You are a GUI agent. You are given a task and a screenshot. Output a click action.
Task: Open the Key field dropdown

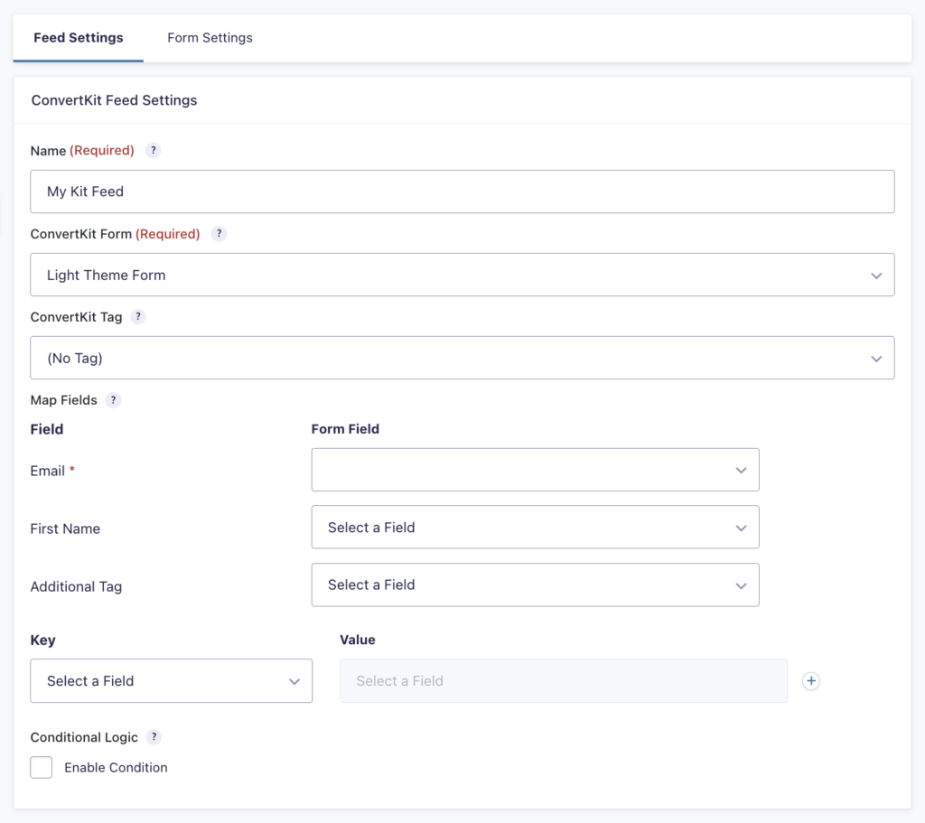point(171,681)
